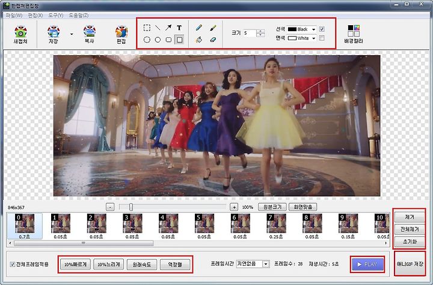Click the zoom slider handle
Screen dimensions: 433x285
[131, 207]
